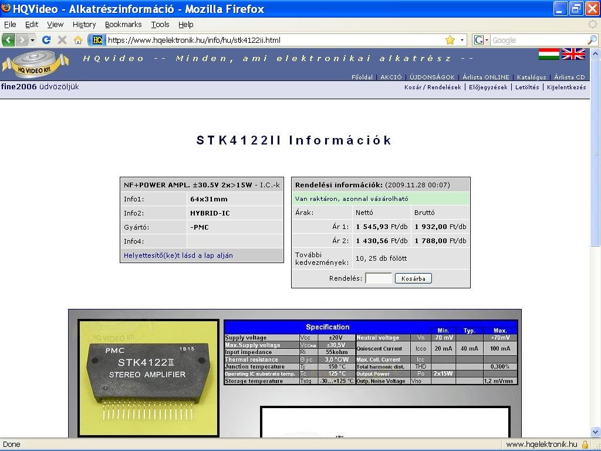Click the page scrollbar up arrow

(x=595, y=53)
